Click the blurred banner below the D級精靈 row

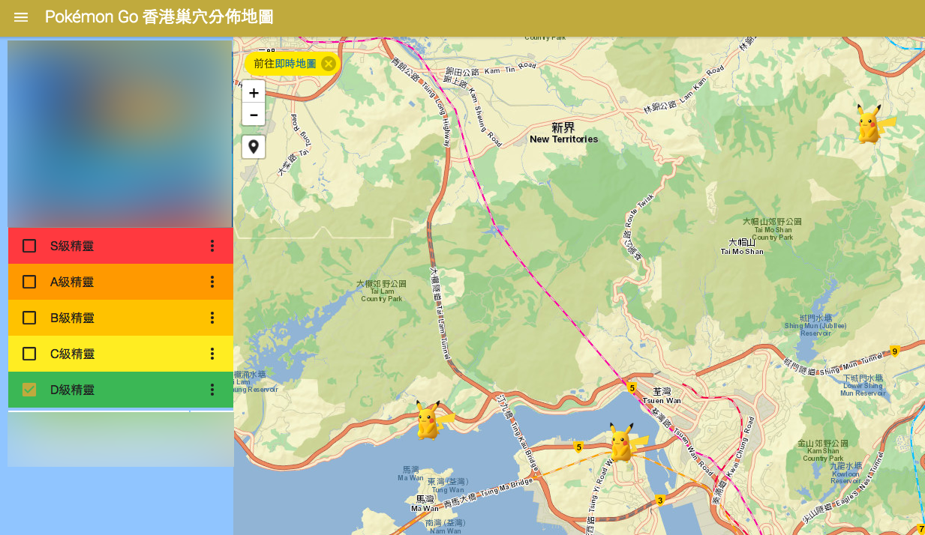[x=121, y=439]
